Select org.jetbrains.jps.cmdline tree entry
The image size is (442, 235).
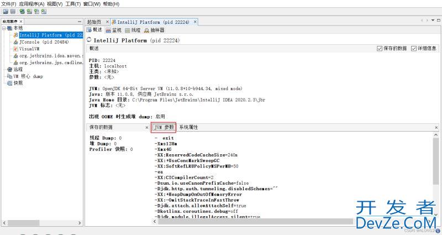(x=51, y=62)
